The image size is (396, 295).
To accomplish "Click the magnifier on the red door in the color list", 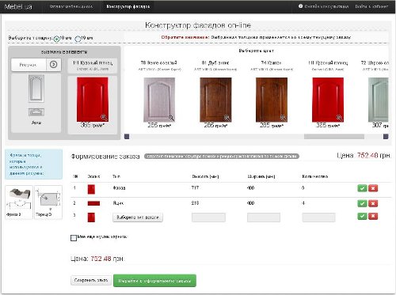I will click(340, 118).
